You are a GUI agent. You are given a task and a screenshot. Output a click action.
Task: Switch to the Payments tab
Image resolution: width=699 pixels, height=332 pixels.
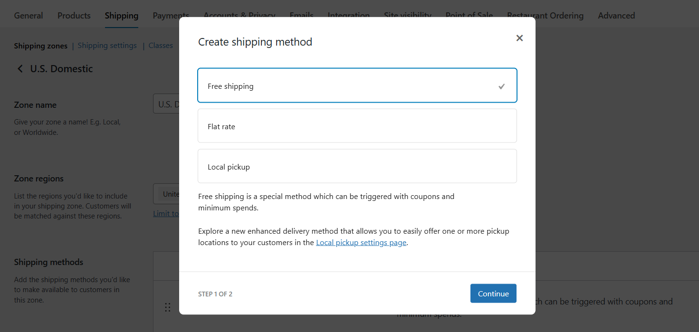[x=171, y=15]
